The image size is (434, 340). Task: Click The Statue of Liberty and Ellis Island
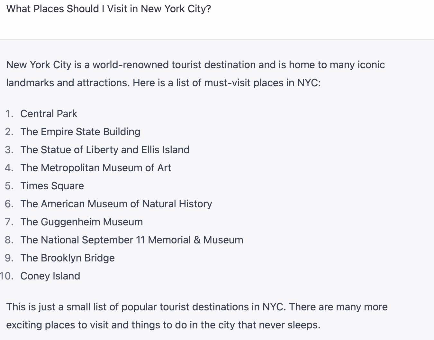[105, 150]
